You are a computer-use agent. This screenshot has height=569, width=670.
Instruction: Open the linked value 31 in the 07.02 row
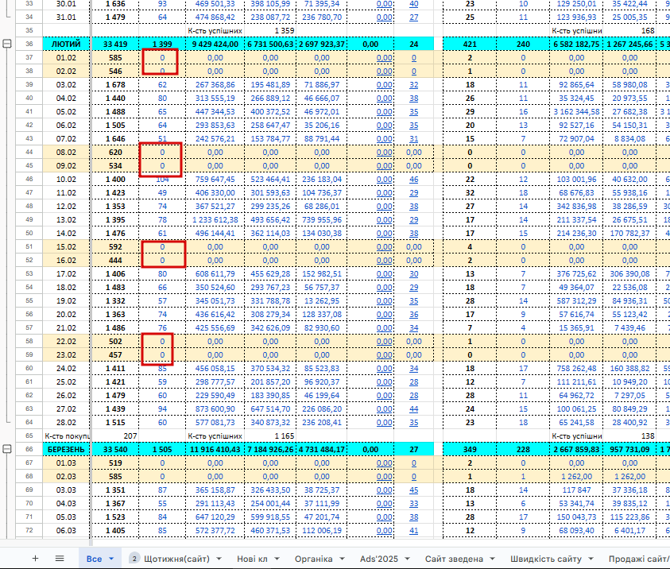(413, 139)
